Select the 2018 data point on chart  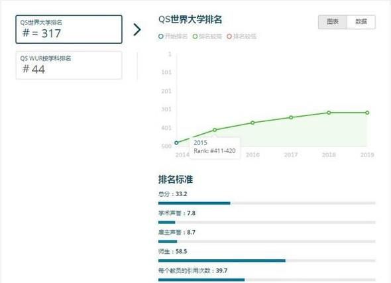click(329, 113)
